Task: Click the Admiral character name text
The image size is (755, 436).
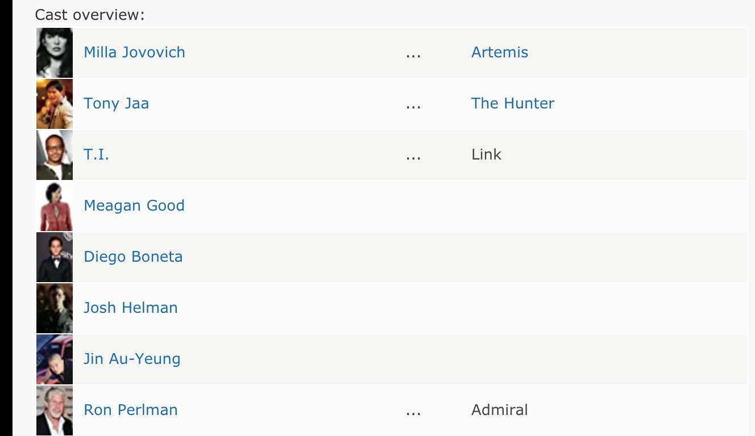Action: [x=499, y=410]
